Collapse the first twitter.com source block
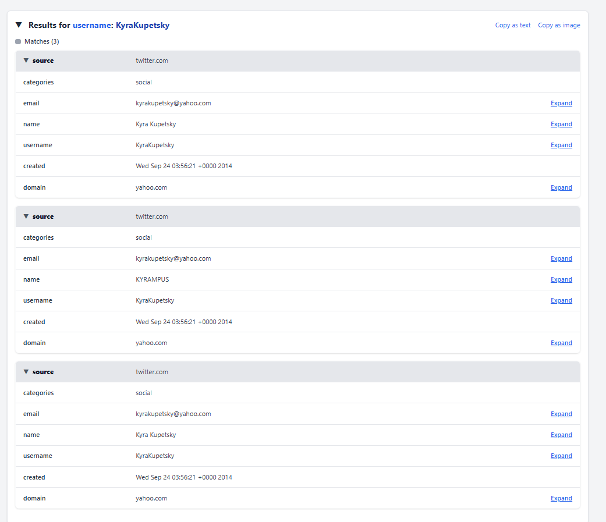 coord(26,61)
